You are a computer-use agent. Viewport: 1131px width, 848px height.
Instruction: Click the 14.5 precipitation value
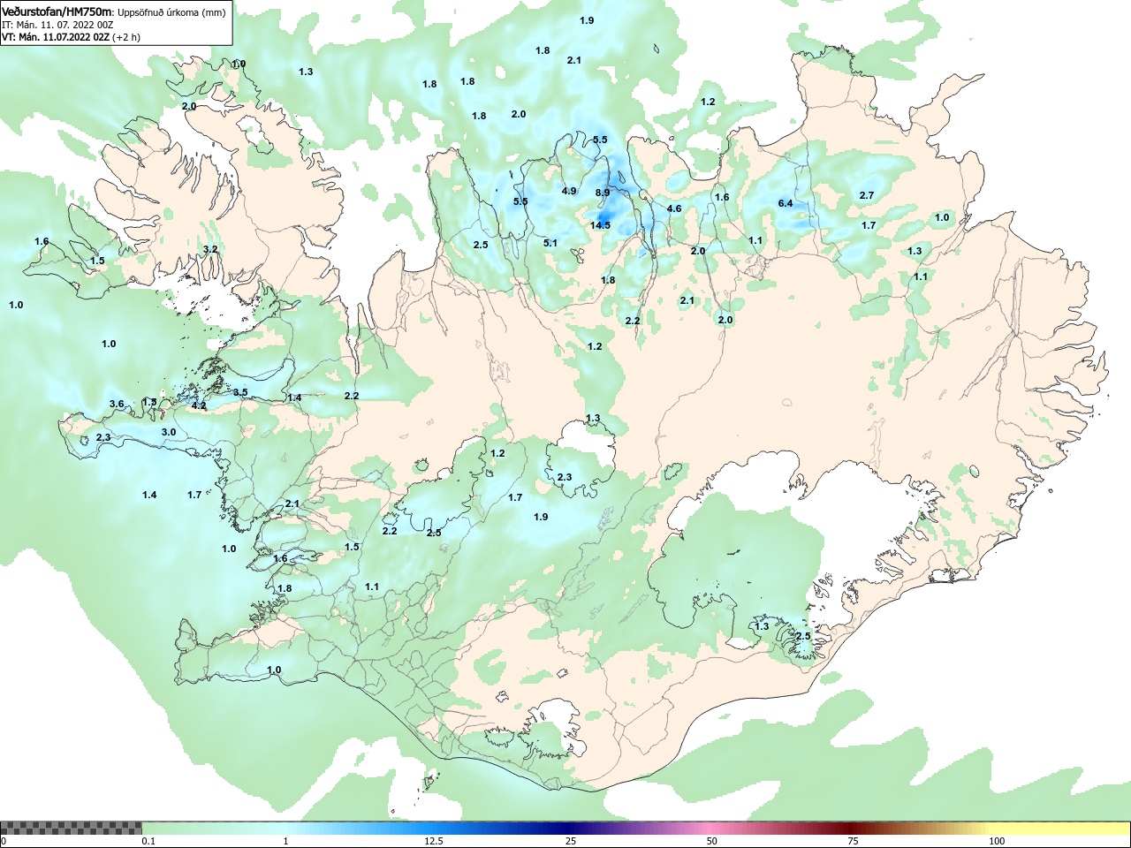pyautogui.click(x=600, y=225)
